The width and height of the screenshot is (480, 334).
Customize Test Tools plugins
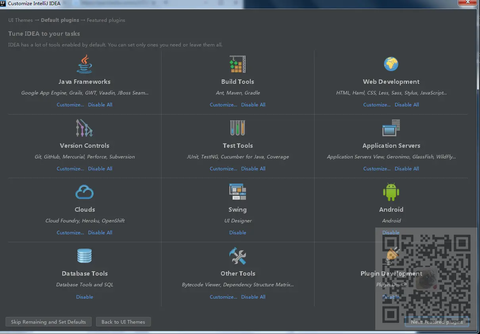click(223, 169)
